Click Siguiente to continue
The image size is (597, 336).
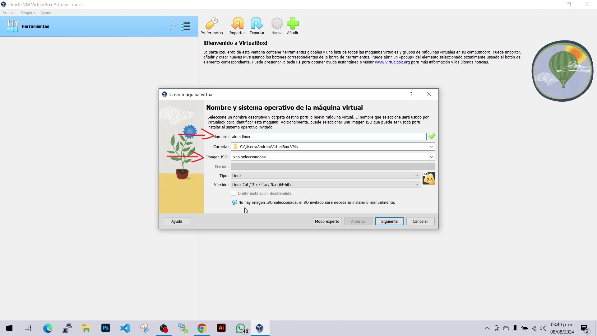click(x=389, y=221)
